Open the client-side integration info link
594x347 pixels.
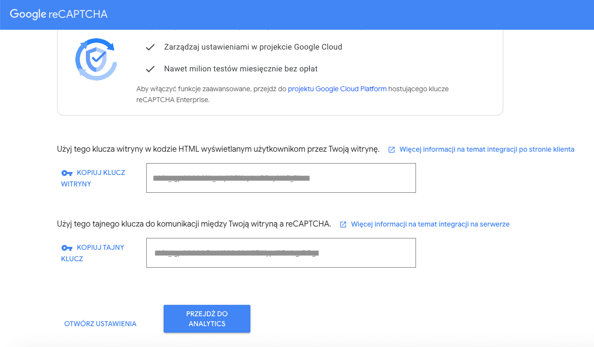pyautogui.click(x=487, y=149)
